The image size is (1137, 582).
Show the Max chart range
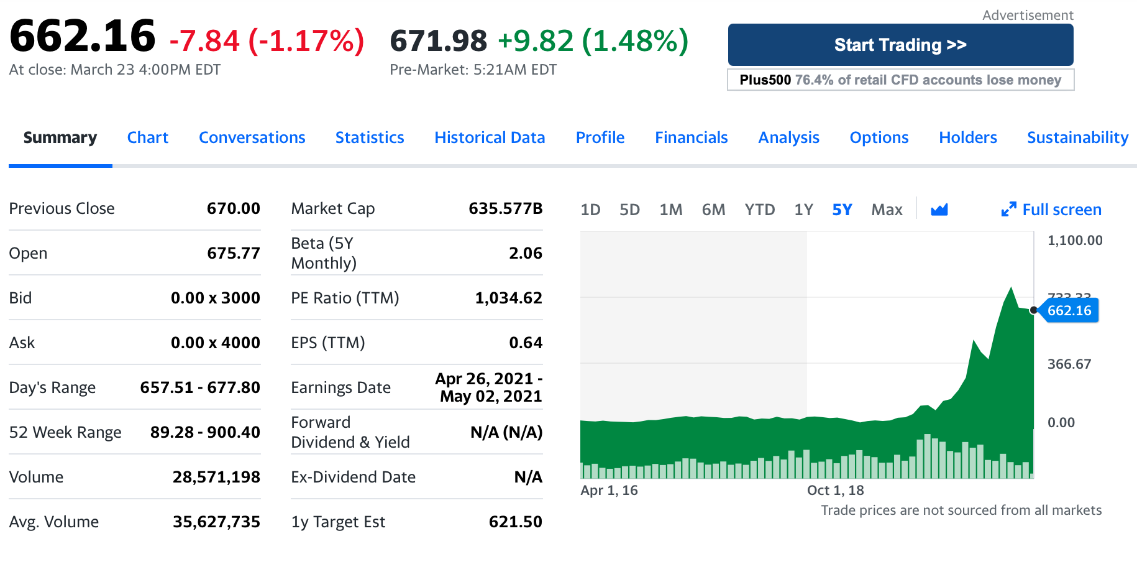[x=887, y=210]
